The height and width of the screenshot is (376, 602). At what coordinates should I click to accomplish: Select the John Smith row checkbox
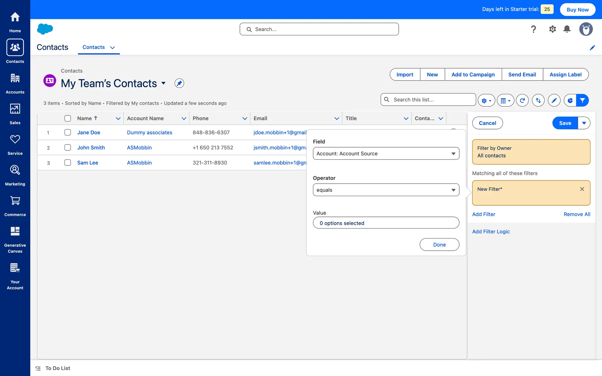[67, 148]
